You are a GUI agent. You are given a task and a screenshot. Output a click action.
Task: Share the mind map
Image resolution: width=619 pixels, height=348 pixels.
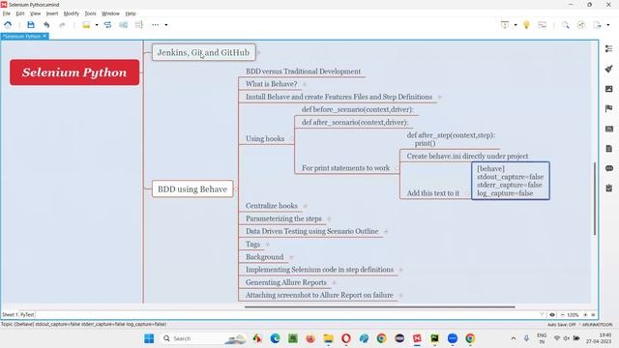(x=581, y=25)
